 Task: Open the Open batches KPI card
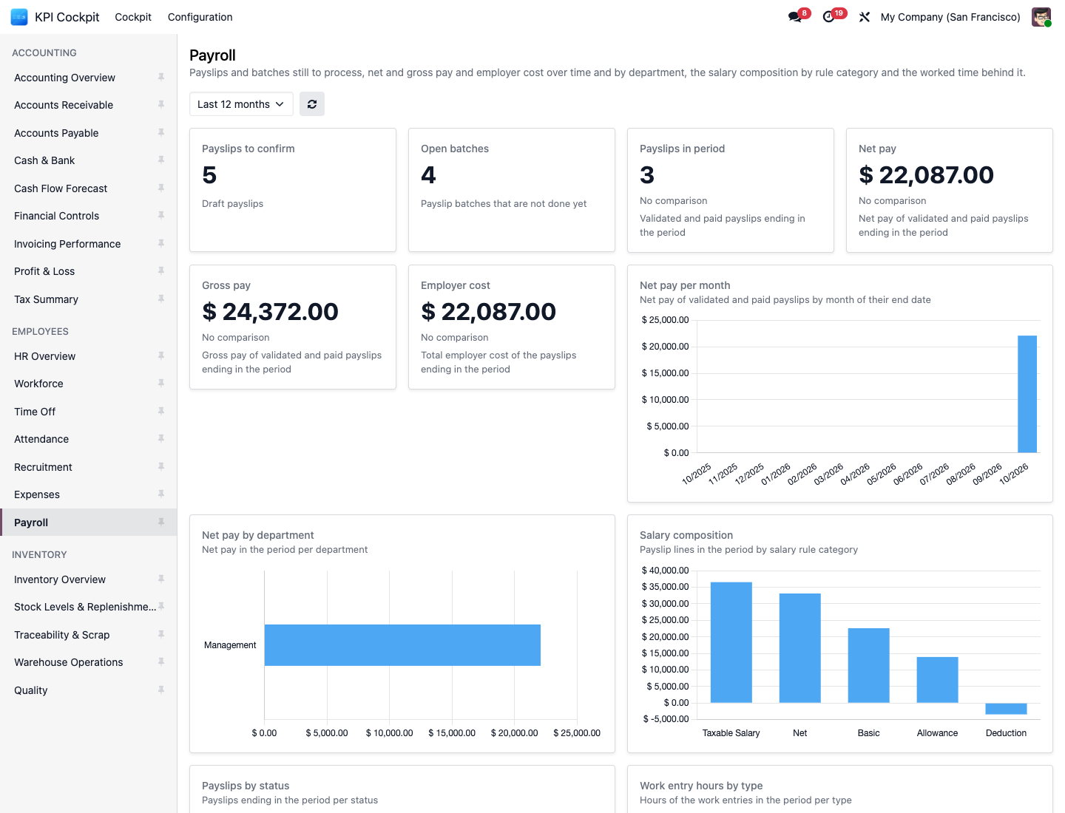[512, 190]
